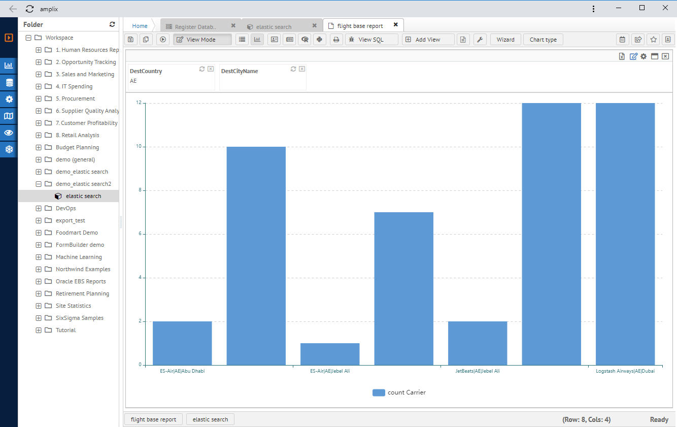Viewport: 677px width, 427px height.
Task: Click the document page icon beside Add View
Action: 463,40
